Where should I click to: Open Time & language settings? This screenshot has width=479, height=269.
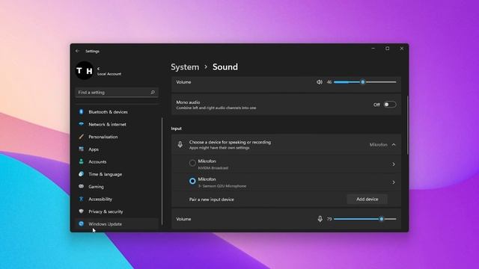coord(117,174)
